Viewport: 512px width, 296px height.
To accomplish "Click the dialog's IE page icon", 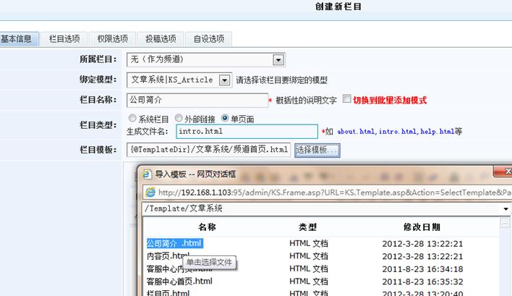I will (147, 174).
